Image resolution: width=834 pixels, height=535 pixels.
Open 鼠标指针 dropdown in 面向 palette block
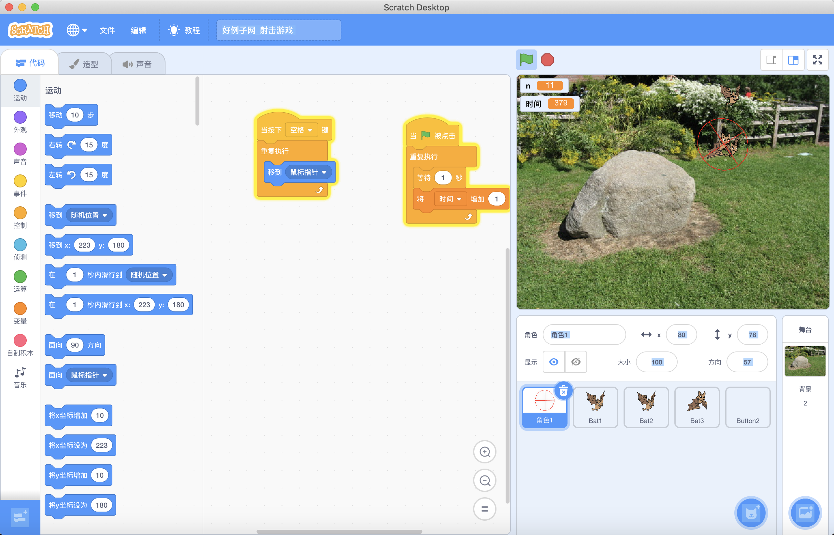pos(89,375)
